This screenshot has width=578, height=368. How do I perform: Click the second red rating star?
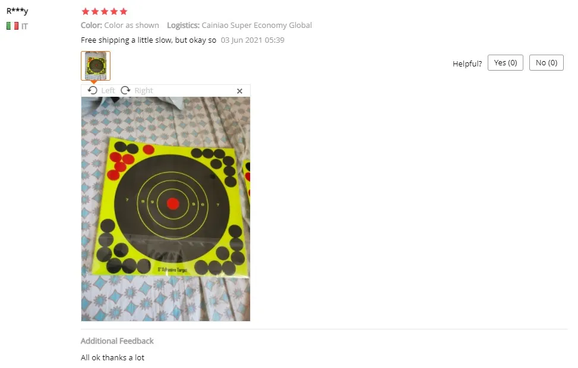[x=95, y=11]
